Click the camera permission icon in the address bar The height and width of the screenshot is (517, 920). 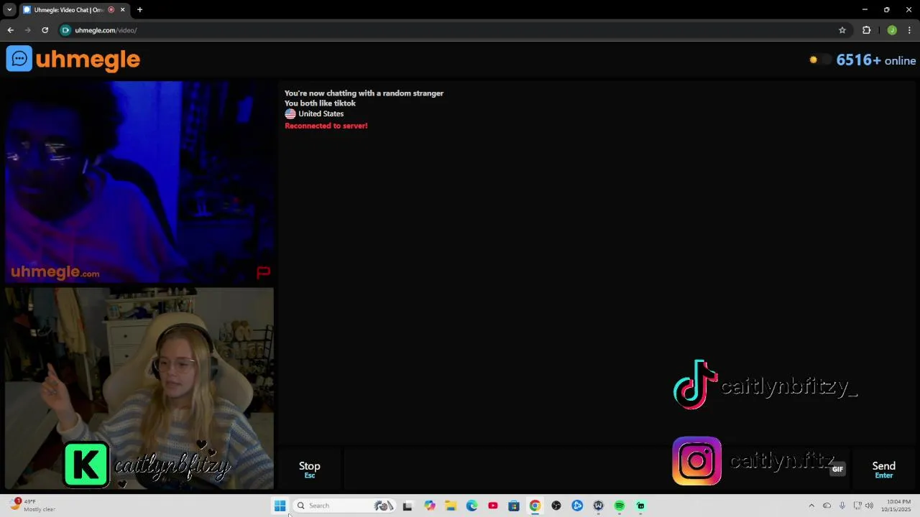pos(65,30)
